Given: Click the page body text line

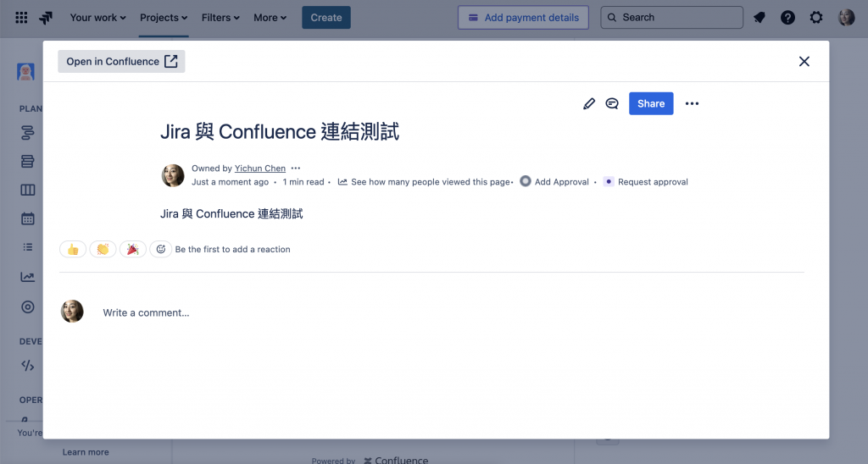Looking at the screenshot, I should click(231, 213).
